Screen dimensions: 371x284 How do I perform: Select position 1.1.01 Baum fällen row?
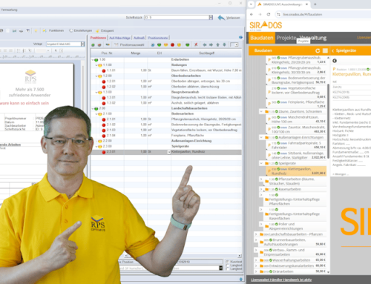pyautogui.click(x=166, y=70)
